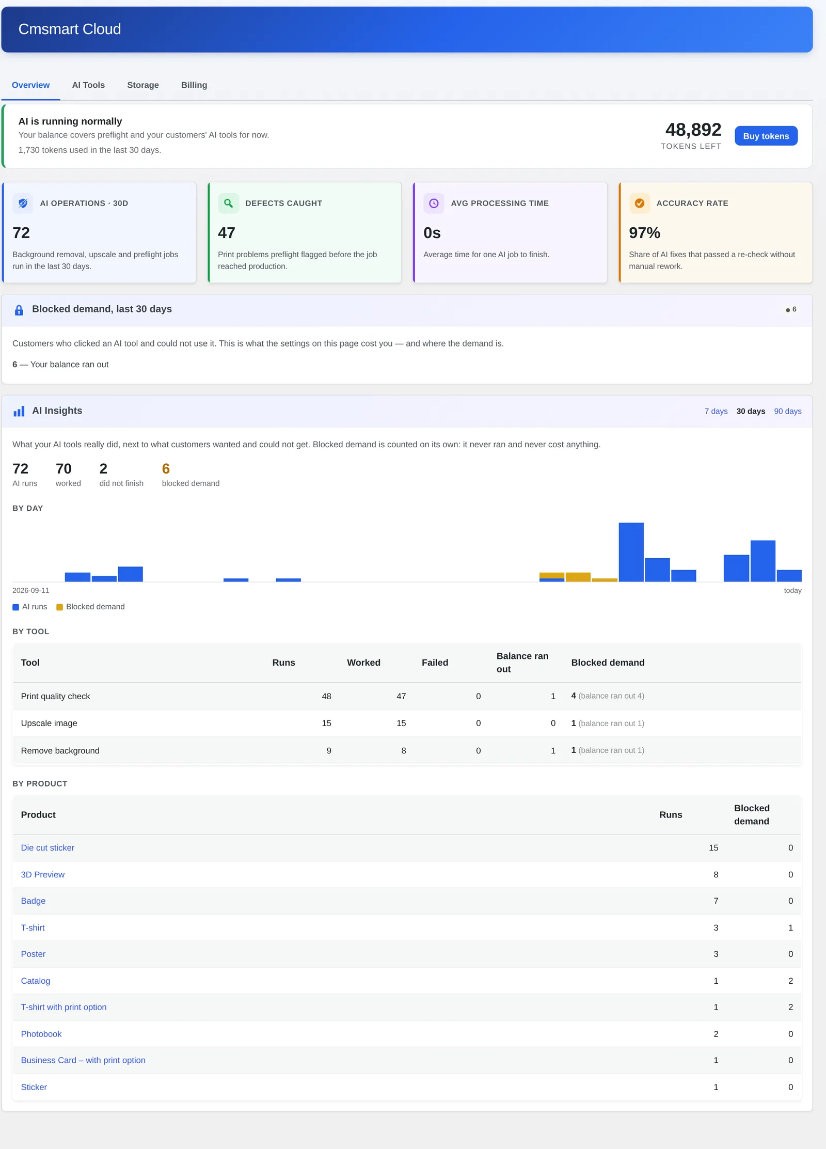Click the Accuracy Rate checkmark icon

(x=639, y=203)
